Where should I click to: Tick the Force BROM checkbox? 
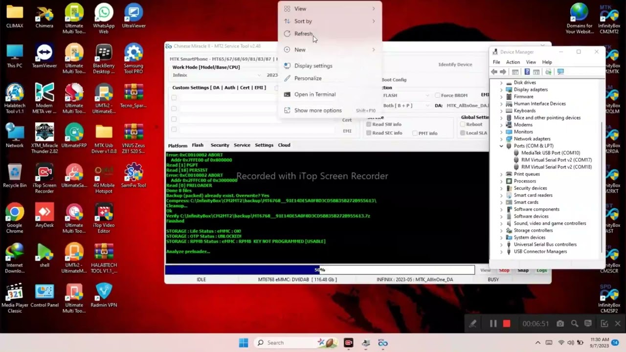click(437, 95)
